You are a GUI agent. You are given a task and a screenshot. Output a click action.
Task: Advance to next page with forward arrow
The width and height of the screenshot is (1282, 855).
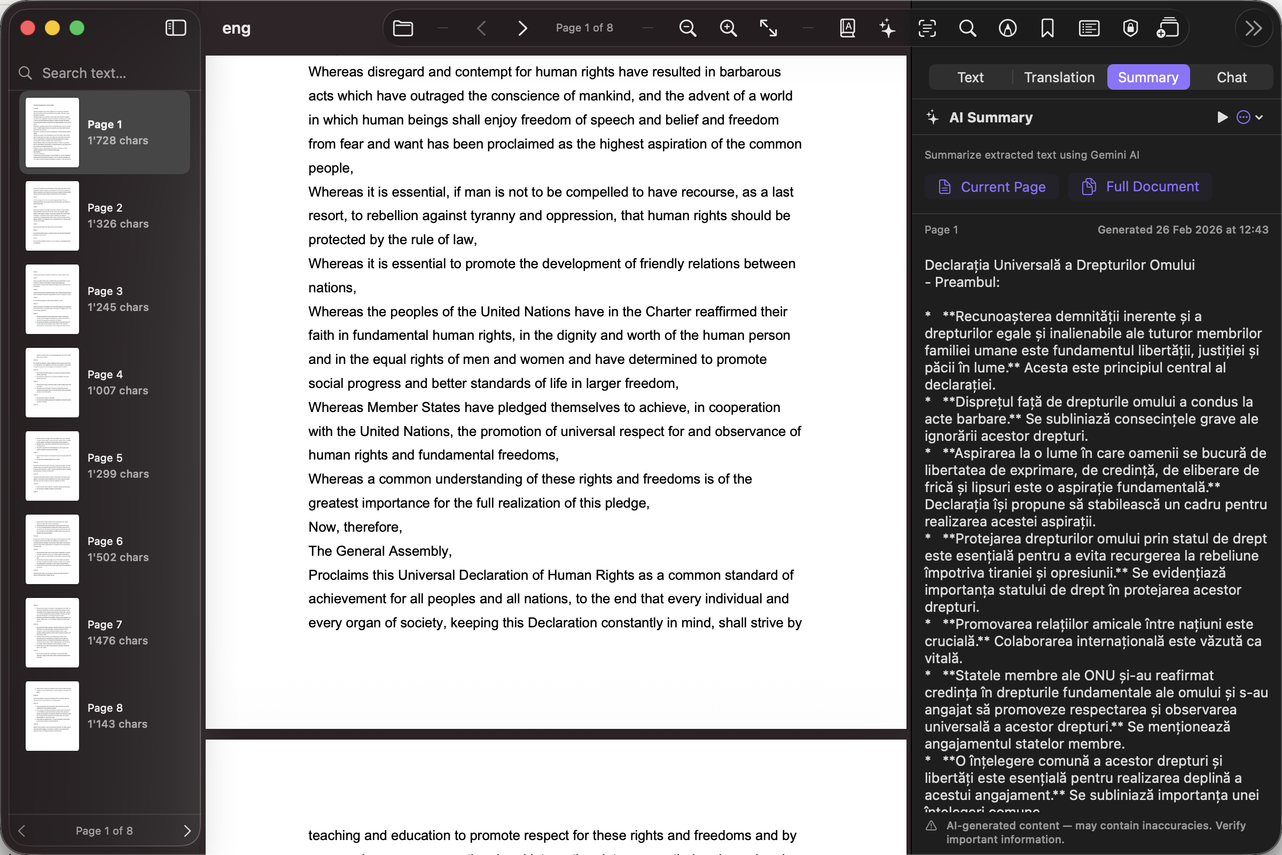point(522,28)
